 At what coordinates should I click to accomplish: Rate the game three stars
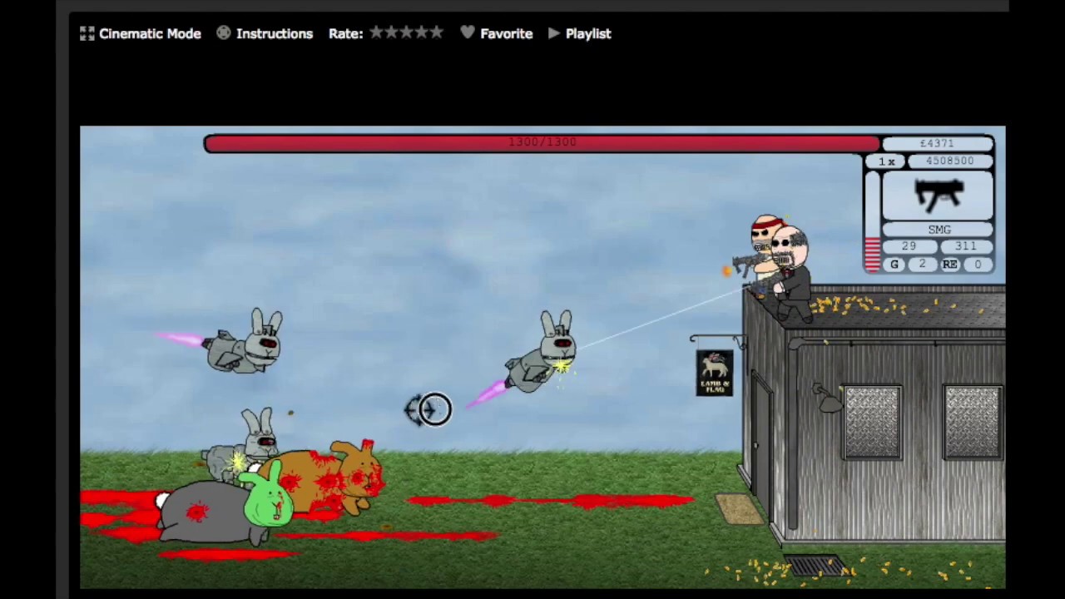coord(407,32)
